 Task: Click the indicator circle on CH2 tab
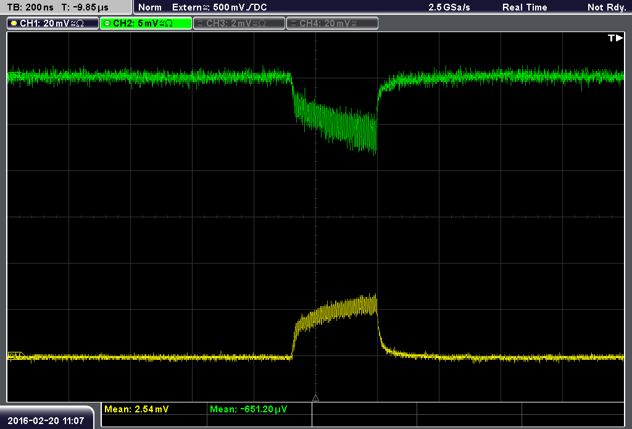107,23
